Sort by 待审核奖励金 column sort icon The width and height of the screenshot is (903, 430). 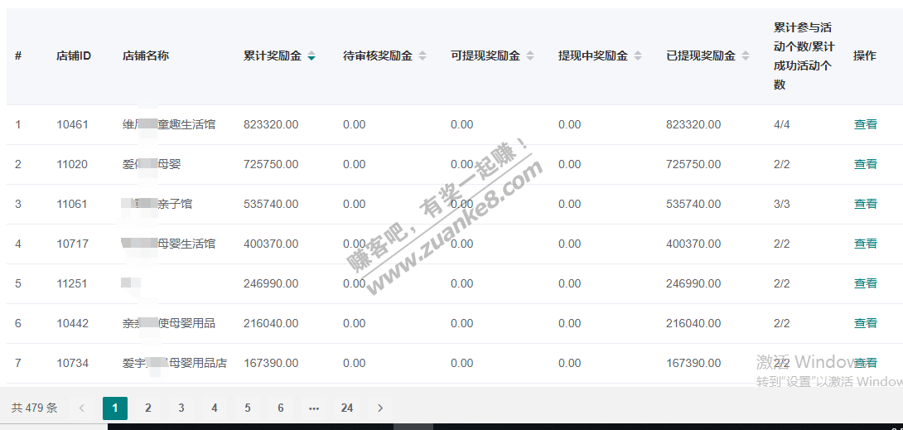(x=423, y=56)
